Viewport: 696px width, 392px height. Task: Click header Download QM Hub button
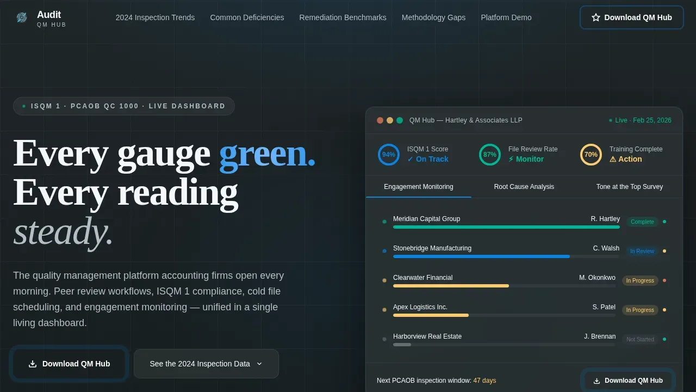tap(631, 17)
